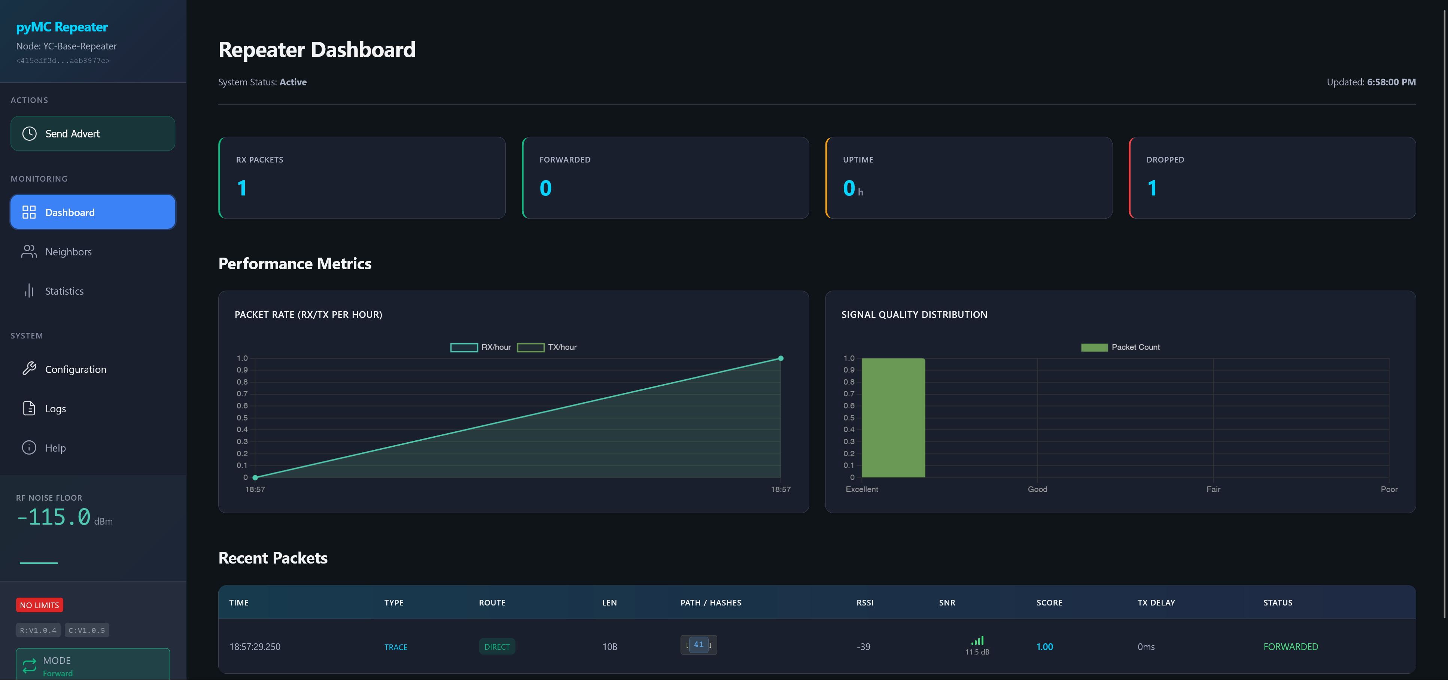Viewport: 1448px width, 680px height.
Task: Toggle Packet Count in signal quality legend
Action: tap(1120, 347)
